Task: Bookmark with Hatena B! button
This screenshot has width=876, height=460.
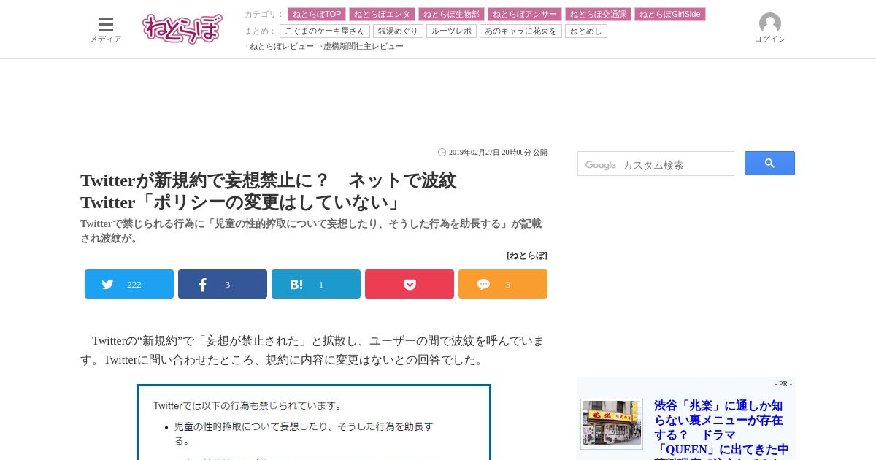Action: (316, 284)
